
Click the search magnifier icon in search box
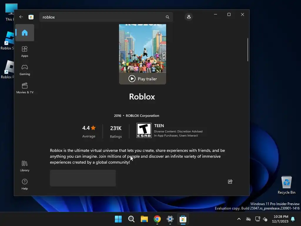(167, 17)
